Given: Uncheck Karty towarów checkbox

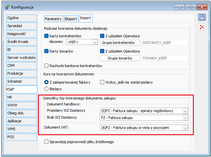Looking at the screenshot, I should pyautogui.click(x=47, y=51).
